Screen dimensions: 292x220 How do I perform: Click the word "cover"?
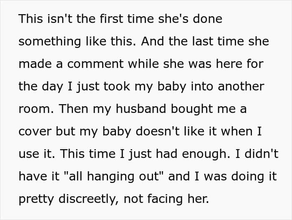point(35,132)
